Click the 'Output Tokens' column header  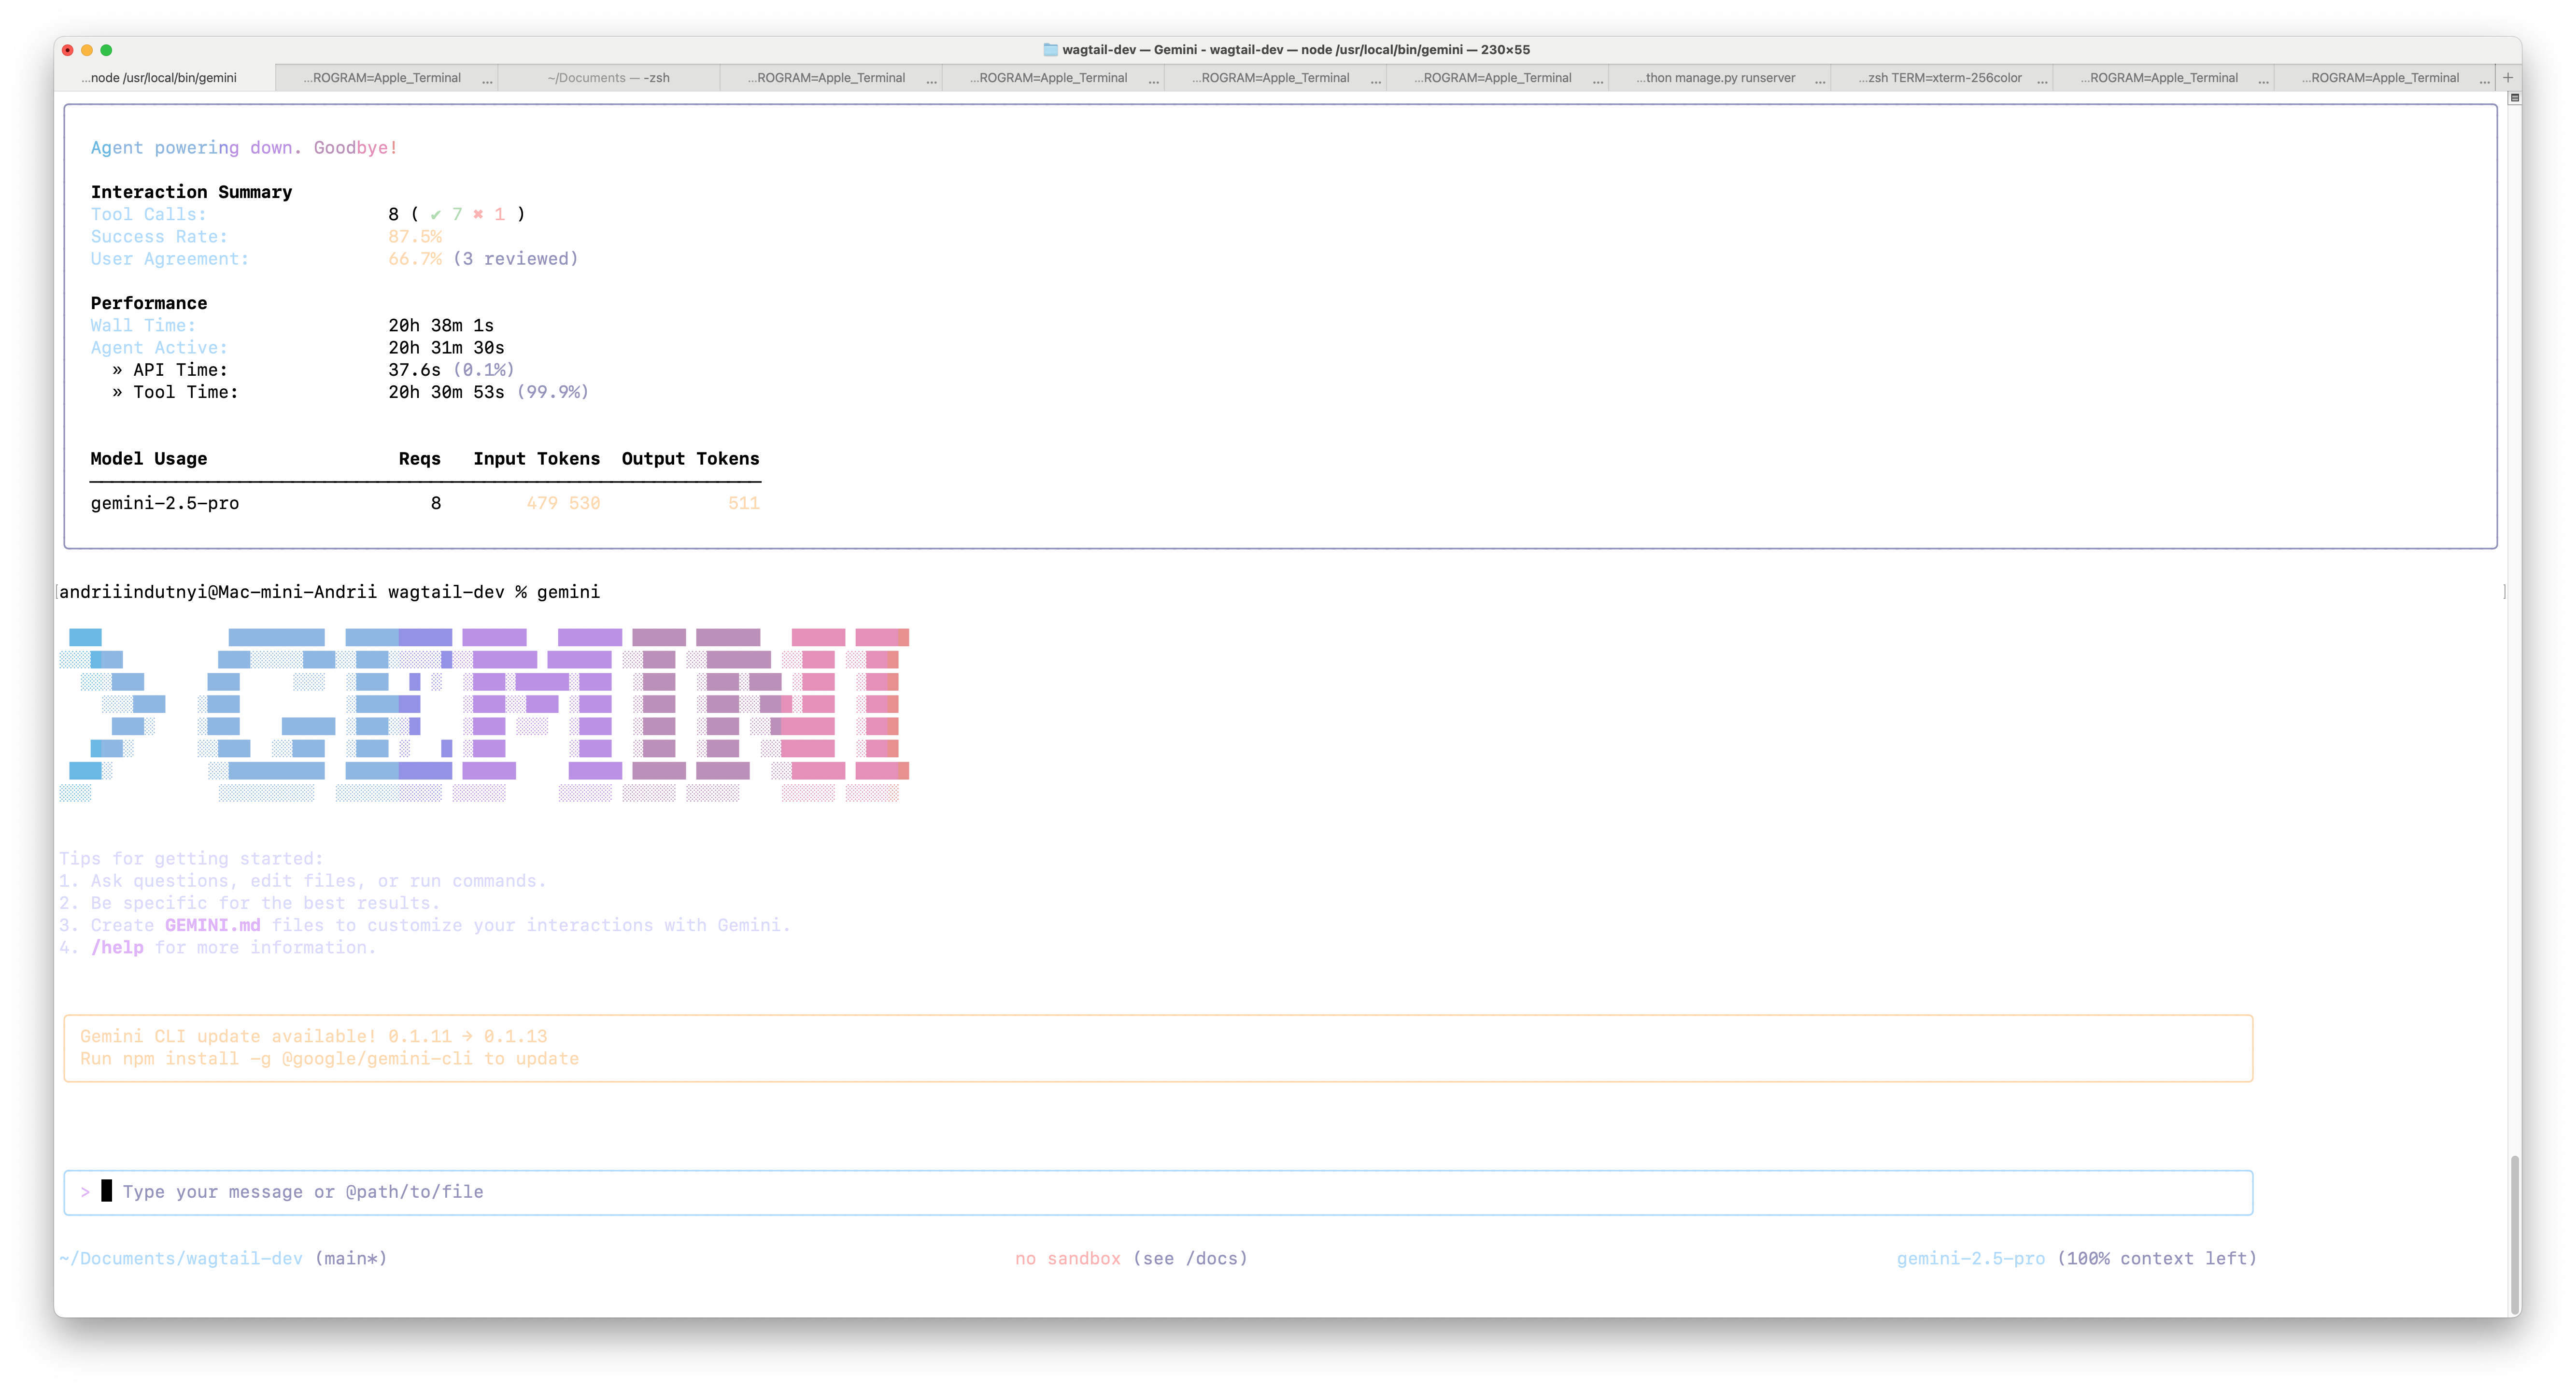point(690,458)
